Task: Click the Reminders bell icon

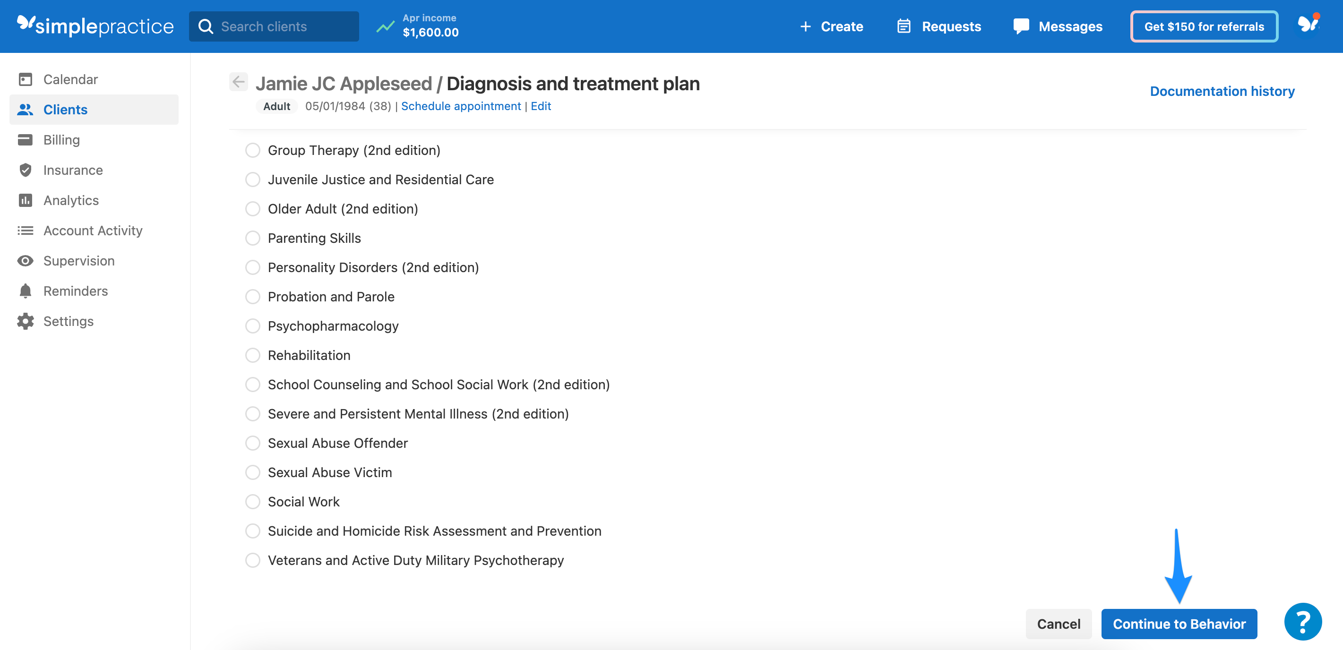Action: (25, 291)
